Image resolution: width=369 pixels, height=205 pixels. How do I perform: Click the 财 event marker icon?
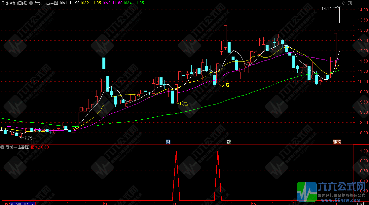click(168, 142)
